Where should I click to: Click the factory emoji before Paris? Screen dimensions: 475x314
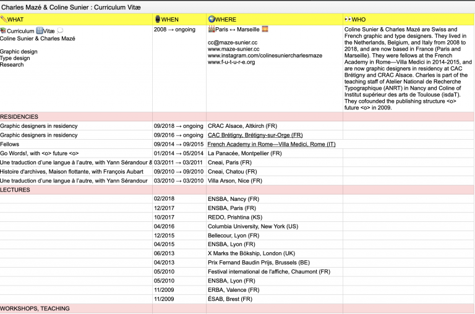pos(212,30)
